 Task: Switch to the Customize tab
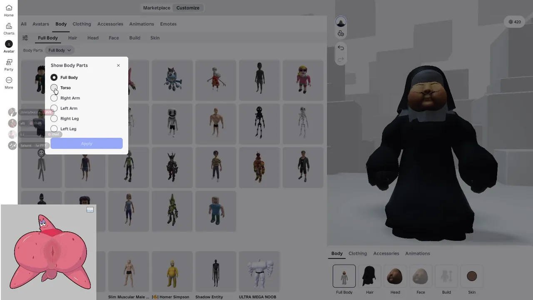pyautogui.click(x=188, y=8)
